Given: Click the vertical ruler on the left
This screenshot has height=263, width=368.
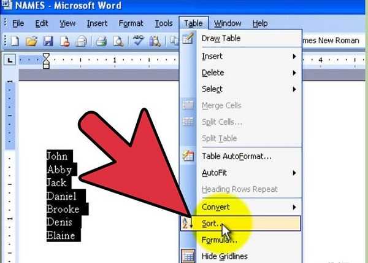Looking at the screenshot, I should 10,171.
